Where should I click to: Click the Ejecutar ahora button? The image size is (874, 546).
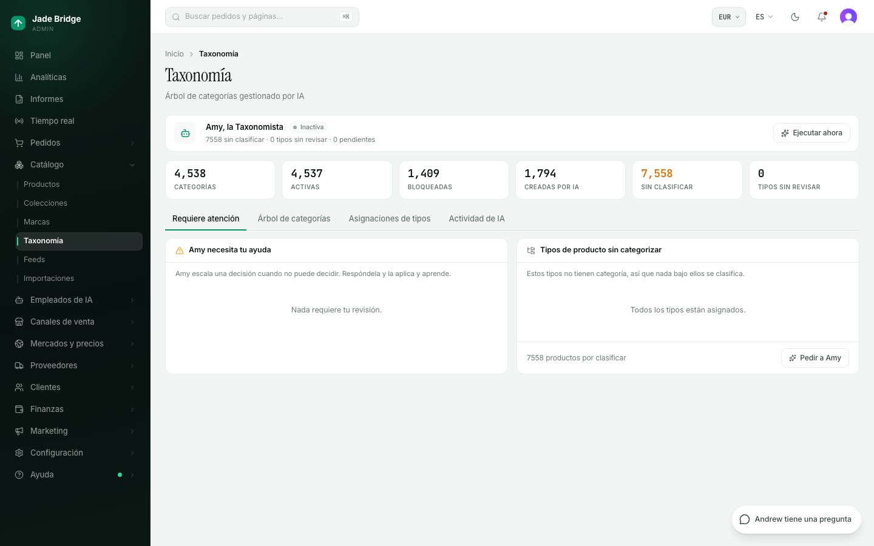click(811, 133)
